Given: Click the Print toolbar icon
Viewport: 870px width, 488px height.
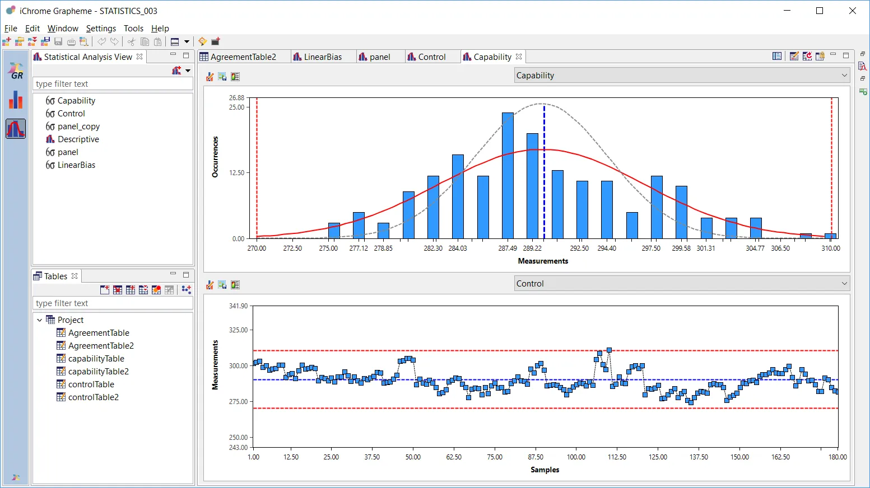Looking at the screenshot, I should 71,41.
